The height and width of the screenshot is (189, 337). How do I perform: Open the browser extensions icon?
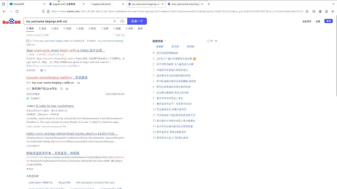(x=326, y=11)
